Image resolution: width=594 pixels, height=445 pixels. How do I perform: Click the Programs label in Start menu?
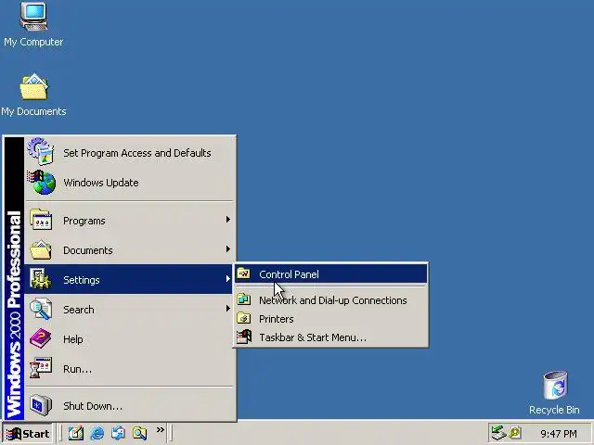(84, 221)
